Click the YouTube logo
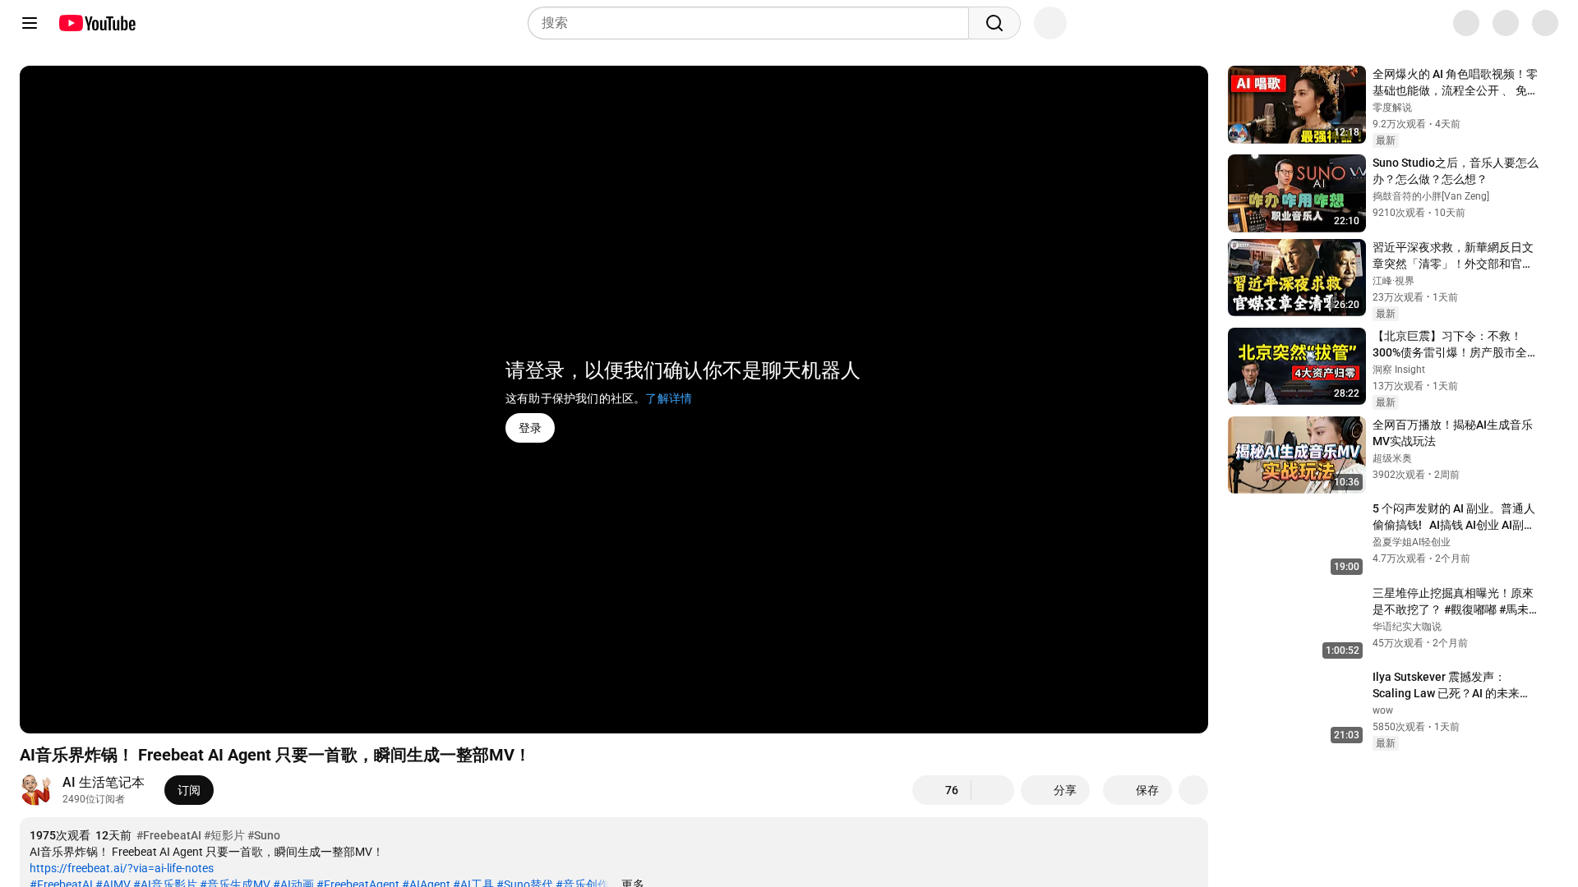This screenshot has width=1578, height=887. point(97,23)
